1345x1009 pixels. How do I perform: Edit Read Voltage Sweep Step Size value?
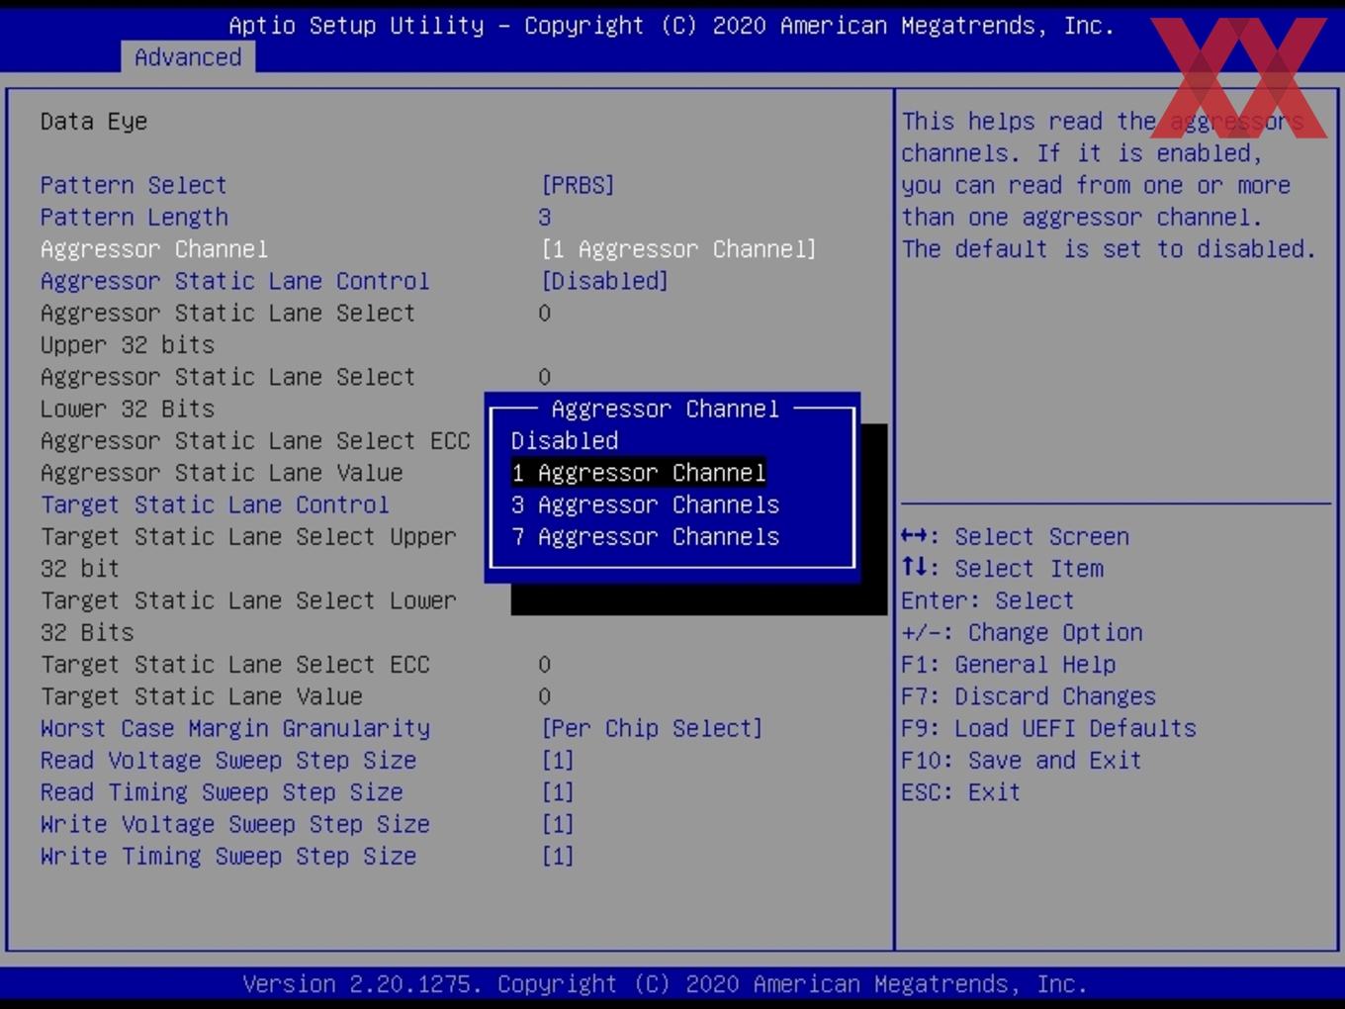click(x=558, y=761)
